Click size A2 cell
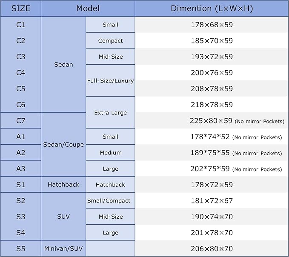The image size is (289, 257). [20, 153]
